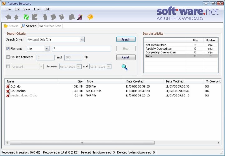Click the '0.1 KB' size cell
Viewport: 225px width, 156px height.
[78, 95]
